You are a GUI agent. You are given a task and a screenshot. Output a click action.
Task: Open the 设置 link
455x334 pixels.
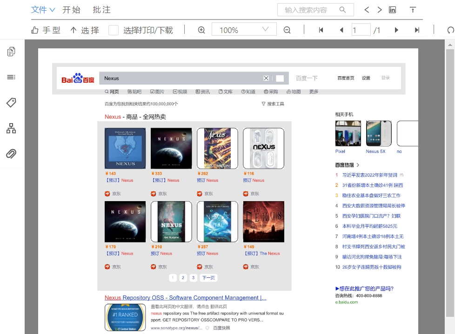366,78
